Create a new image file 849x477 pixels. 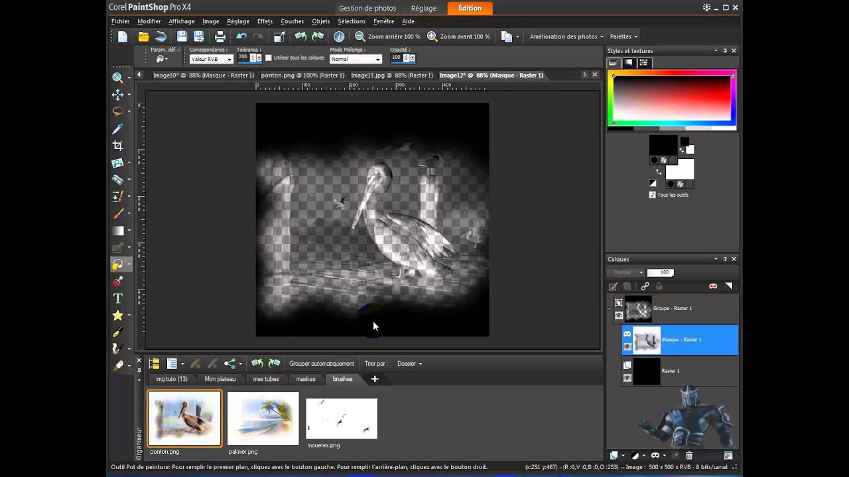coord(123,36)
